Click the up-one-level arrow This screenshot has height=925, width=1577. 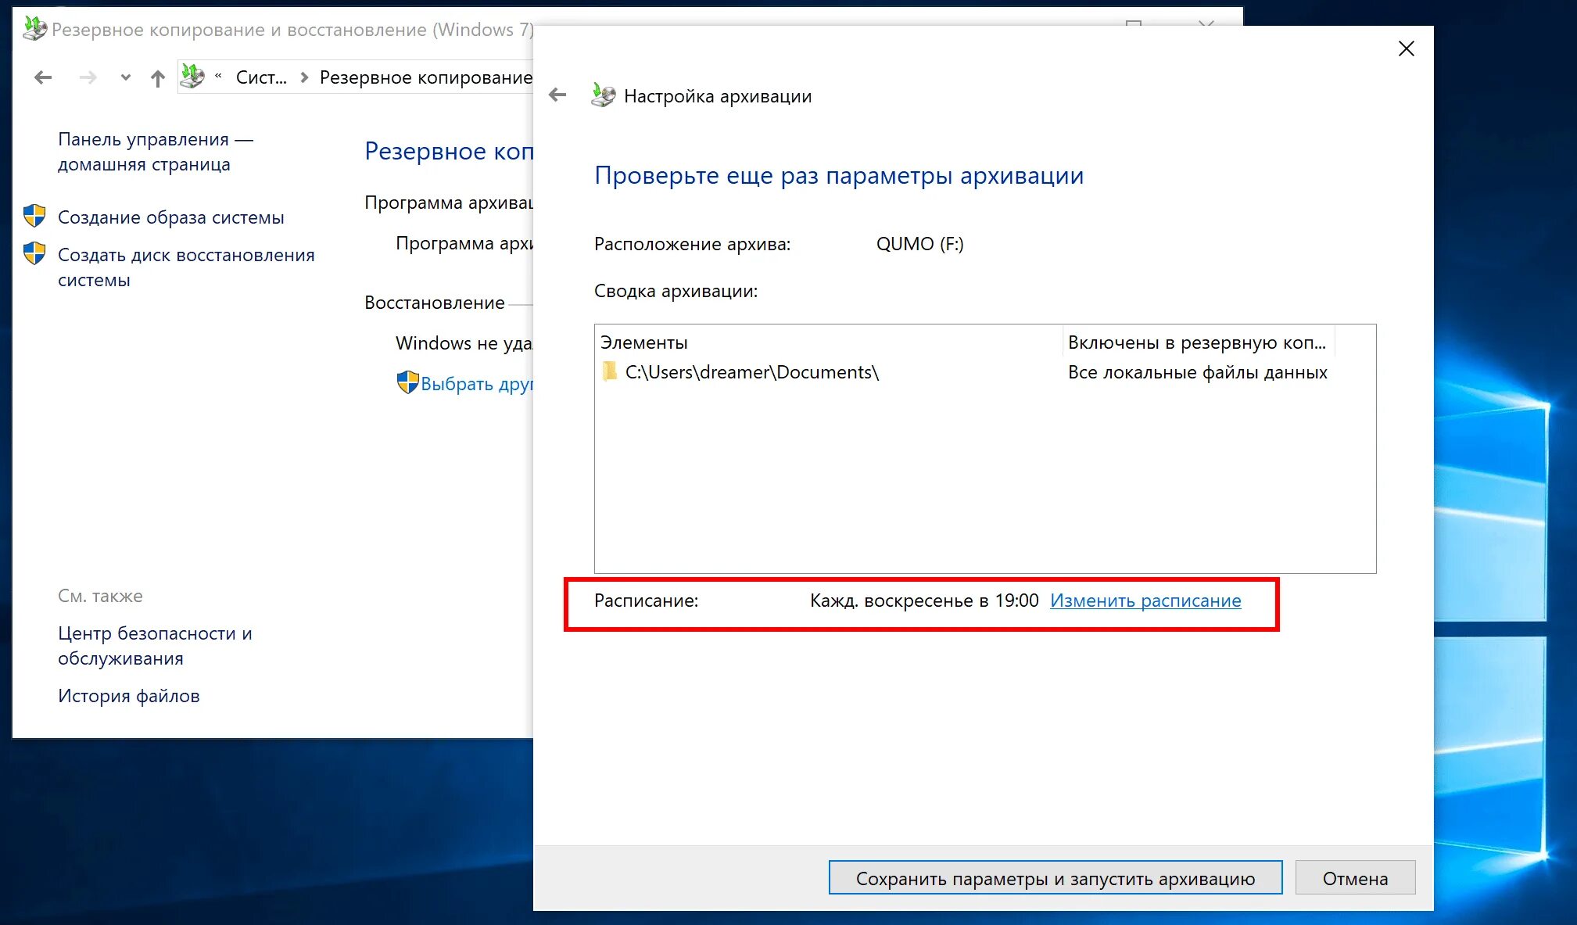click(158, 77)
